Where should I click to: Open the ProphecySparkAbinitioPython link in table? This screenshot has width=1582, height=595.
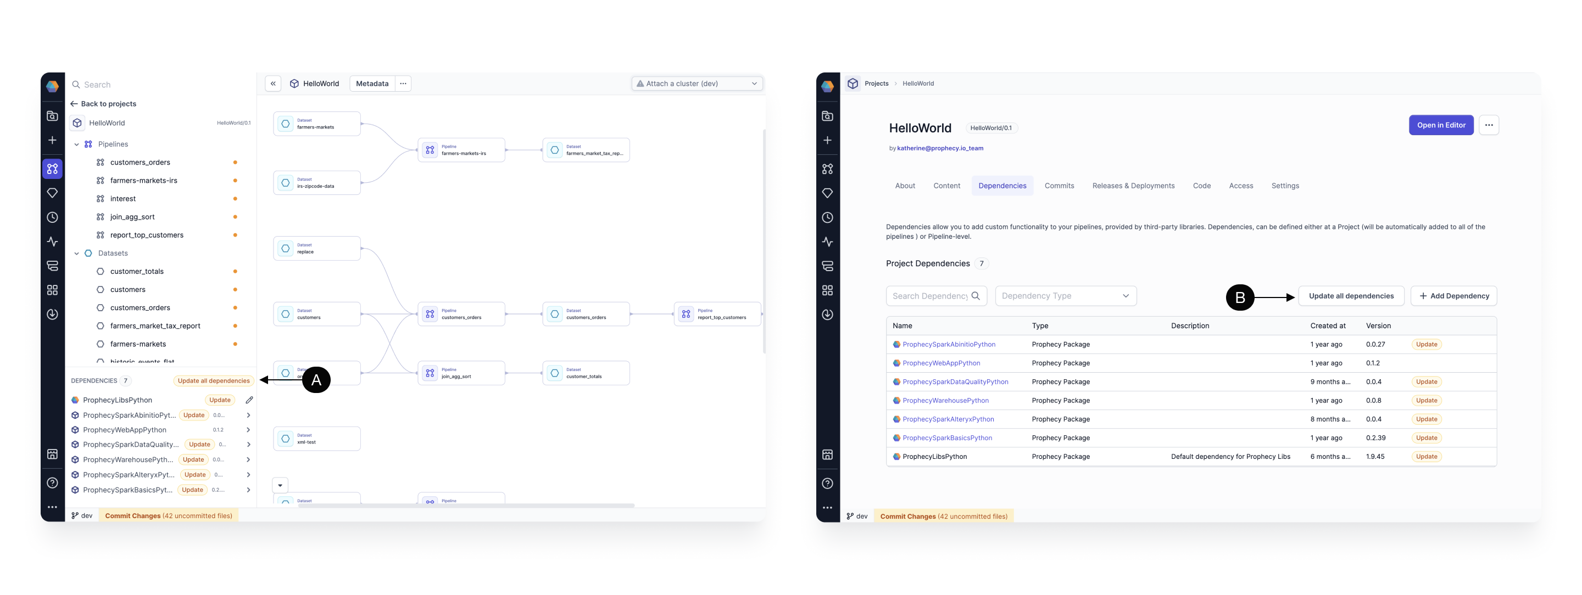pyautogui.click(x=948, y=345)
